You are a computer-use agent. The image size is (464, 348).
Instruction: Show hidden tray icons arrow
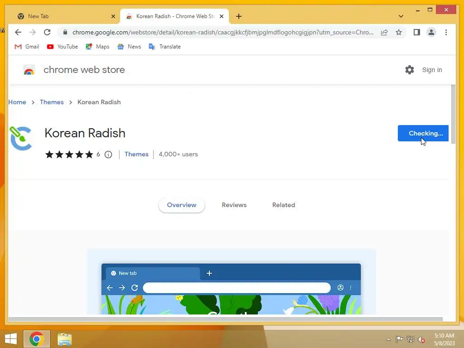pos(388,339)
